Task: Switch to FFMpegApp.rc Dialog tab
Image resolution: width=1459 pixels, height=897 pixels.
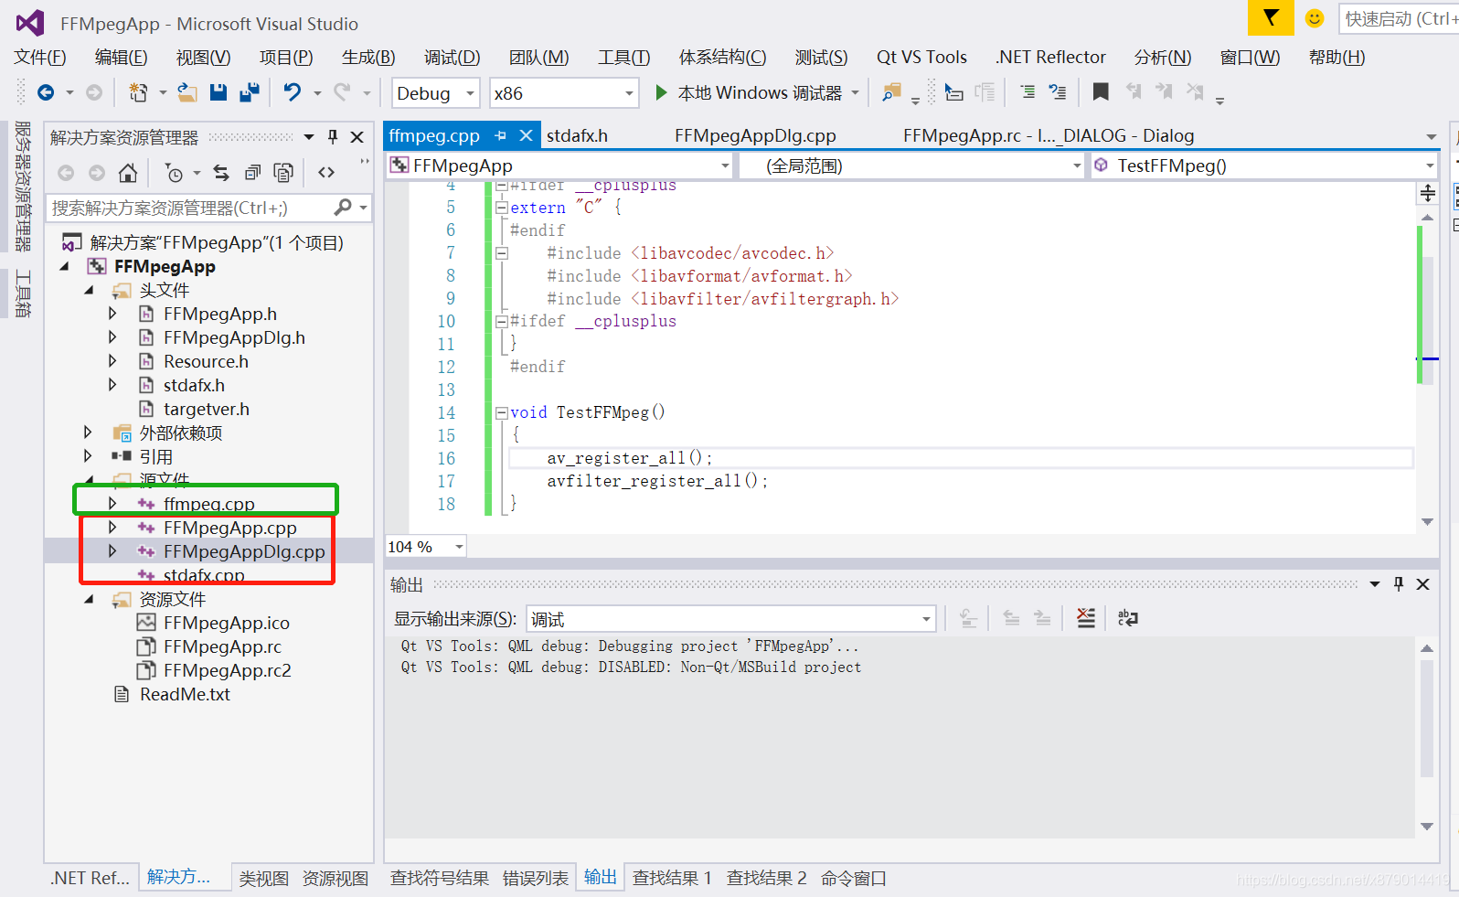Action: [x=1049, y=135]
